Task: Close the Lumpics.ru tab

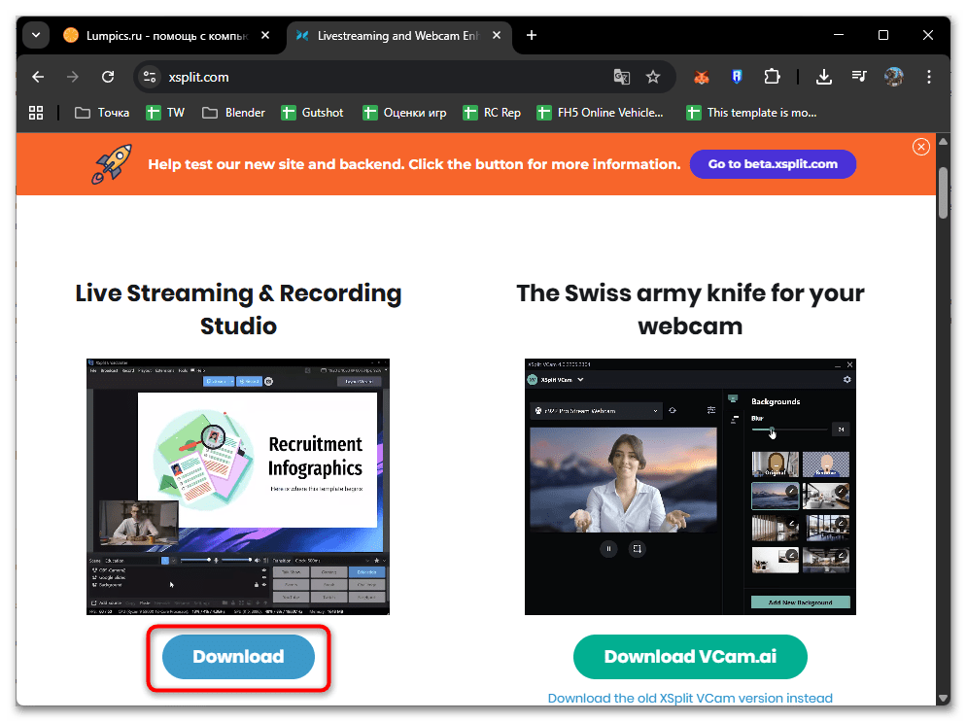Action: [x=265, y=35]
